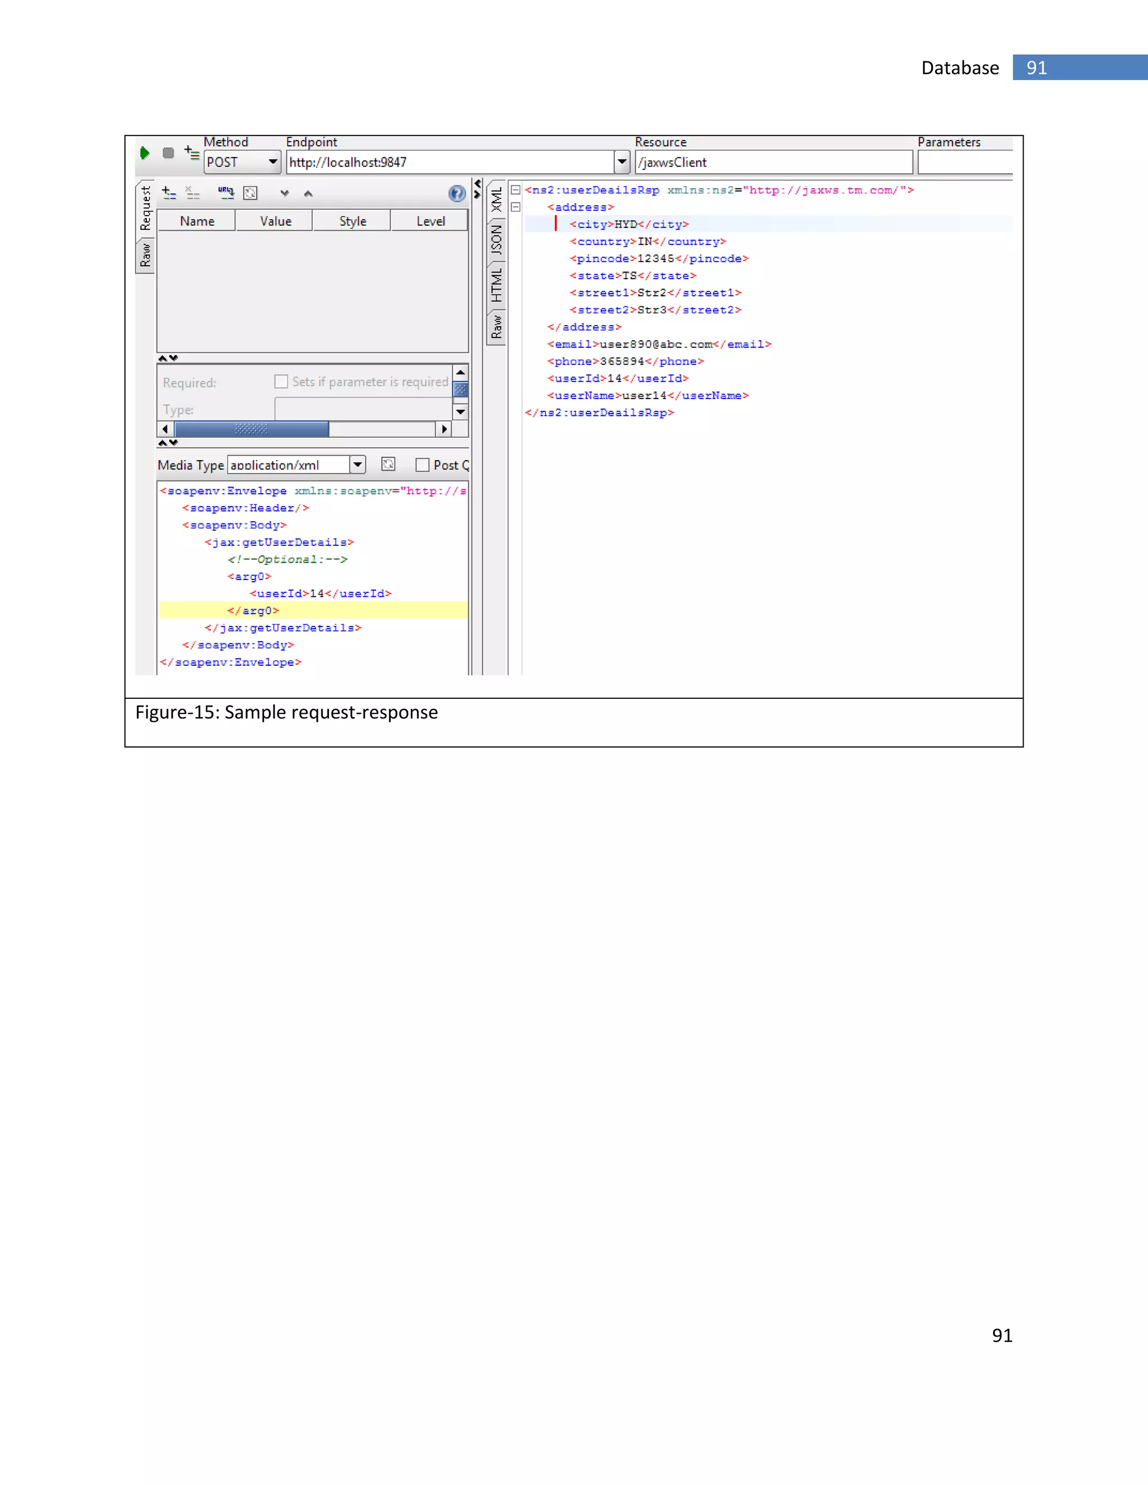Click the highlighted </arg0> closing tag

(x=253, y=611)
